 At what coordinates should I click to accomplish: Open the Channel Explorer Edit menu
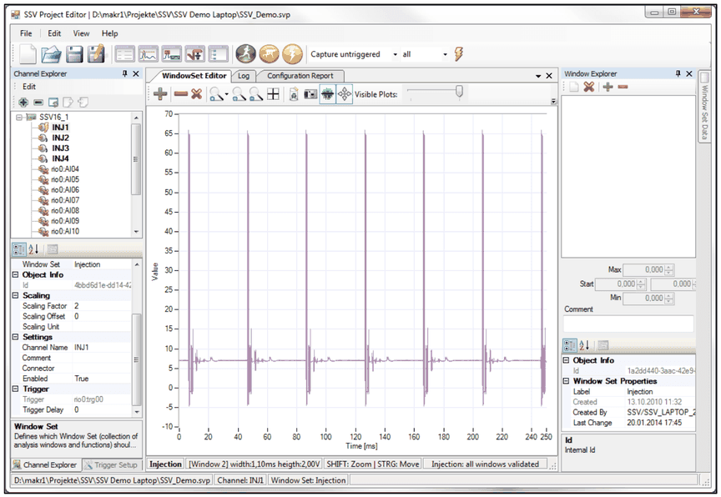29,87
